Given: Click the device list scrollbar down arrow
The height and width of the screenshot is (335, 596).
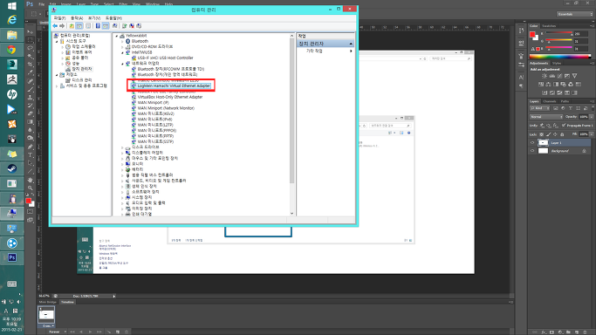Looking at the screenshot, I should point(292,214).
